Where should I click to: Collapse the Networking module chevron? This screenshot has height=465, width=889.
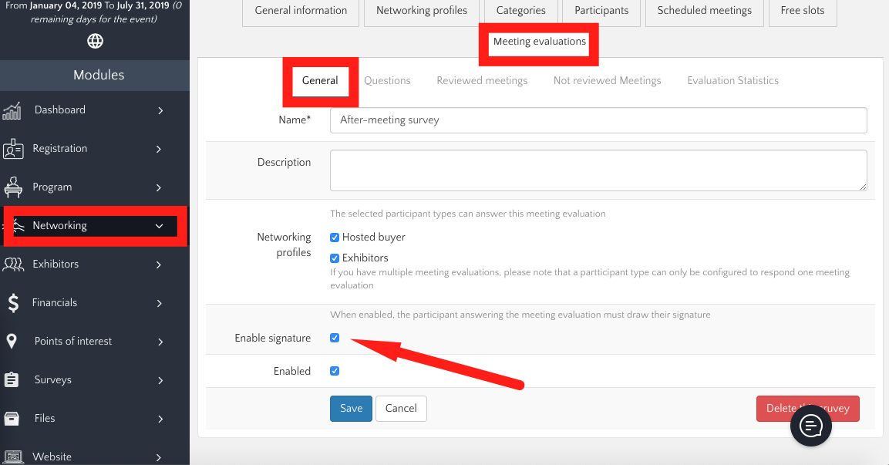click(160, 226)
